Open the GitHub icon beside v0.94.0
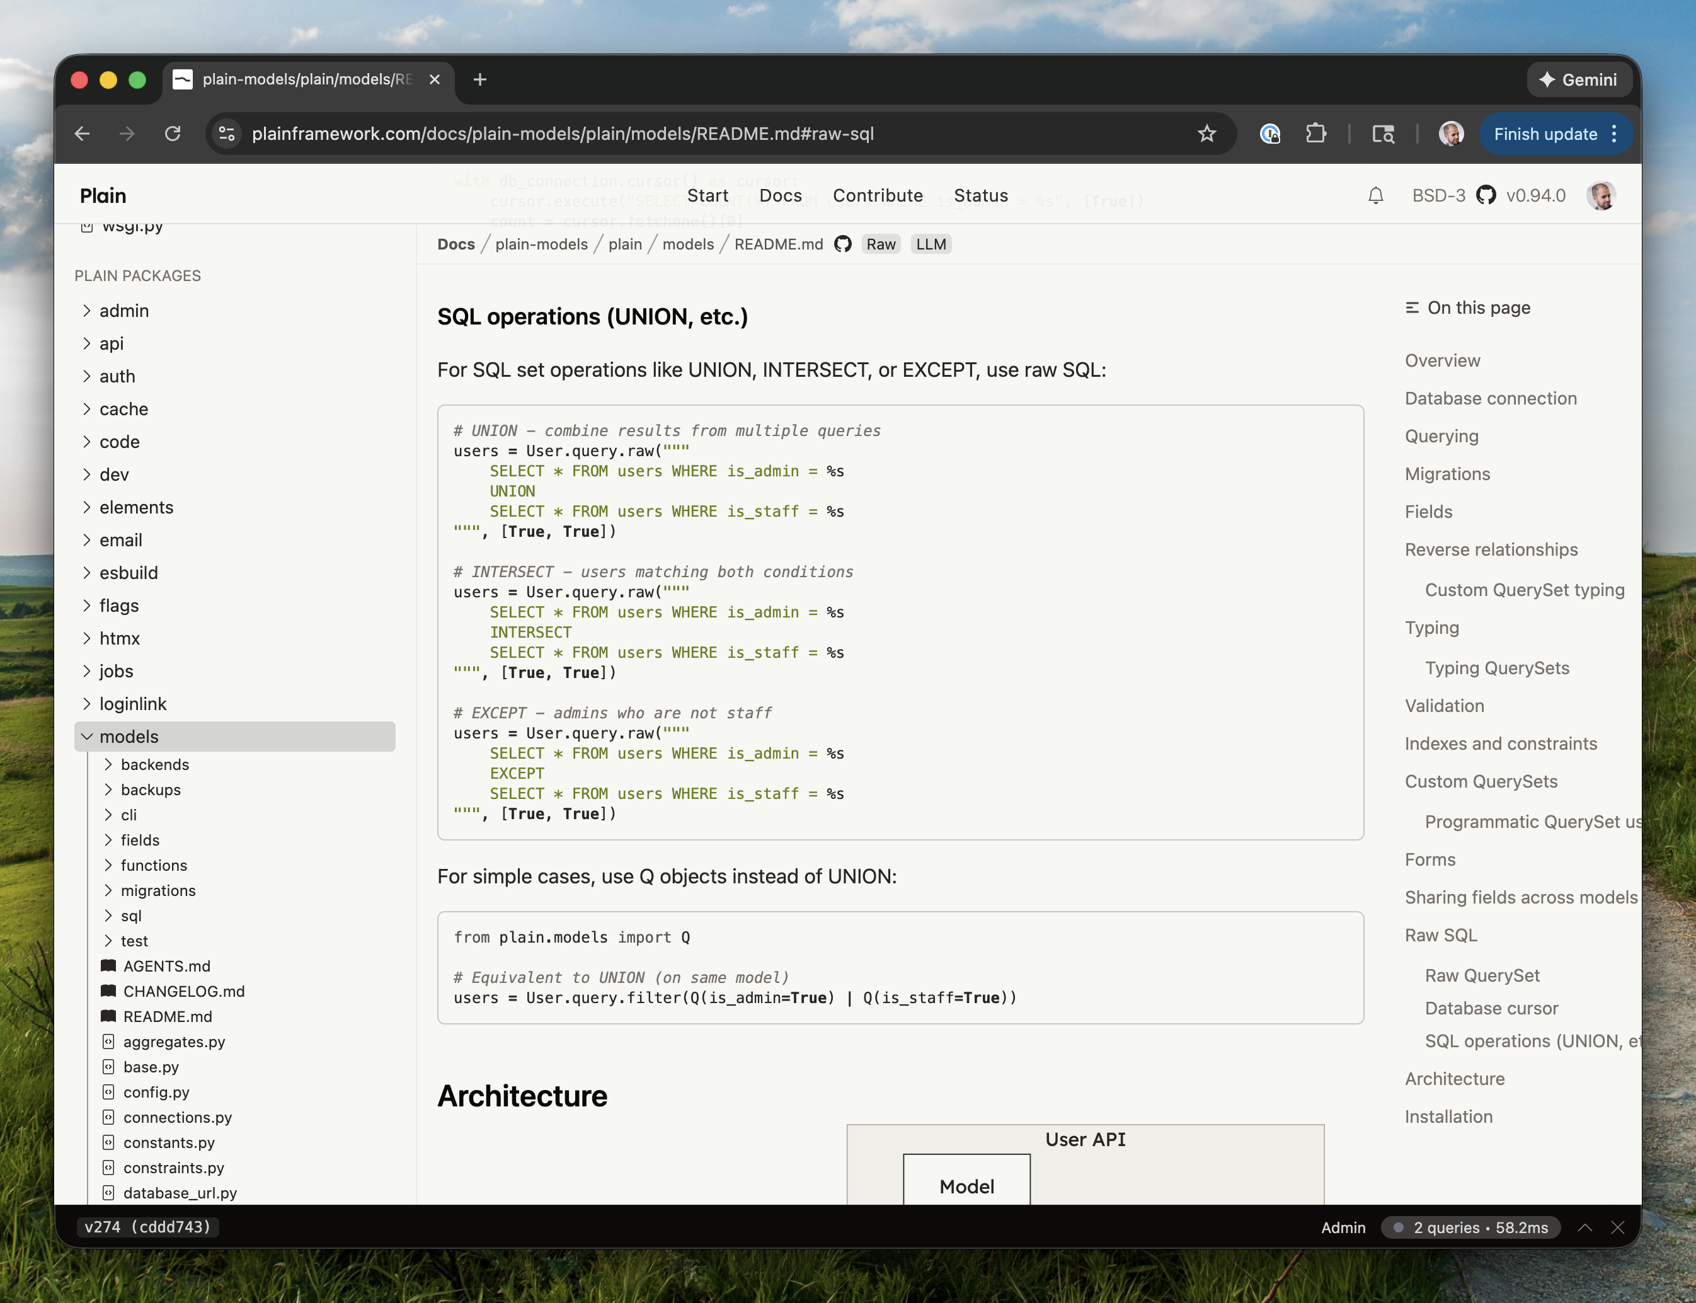The width and height of the screenshot is (1696, 1303). click(x=1485, y=195)
